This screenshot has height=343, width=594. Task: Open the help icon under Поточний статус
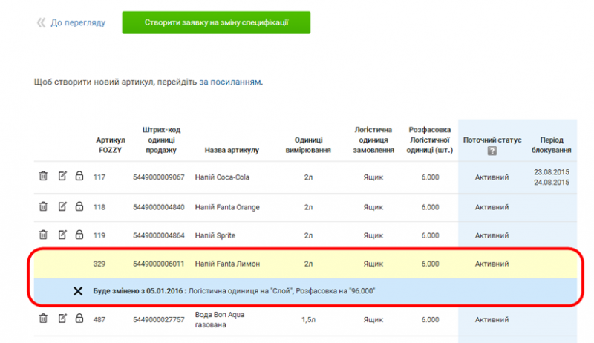[492, 151]
